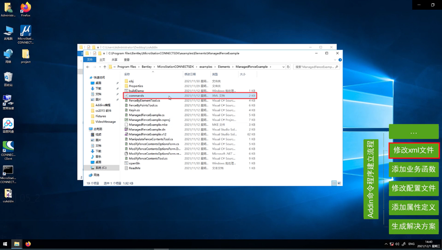Open the 文件 ribbon tab
The width and height of the screenshot is (442, 250).
tap(90, 59)
